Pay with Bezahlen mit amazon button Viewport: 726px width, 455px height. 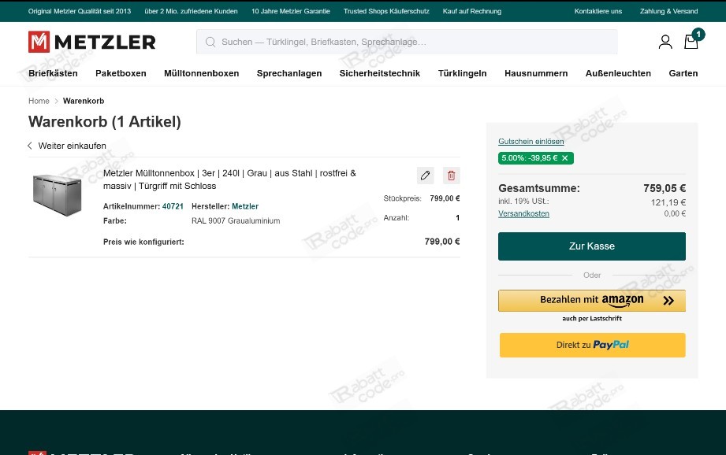tap(592, 301)
